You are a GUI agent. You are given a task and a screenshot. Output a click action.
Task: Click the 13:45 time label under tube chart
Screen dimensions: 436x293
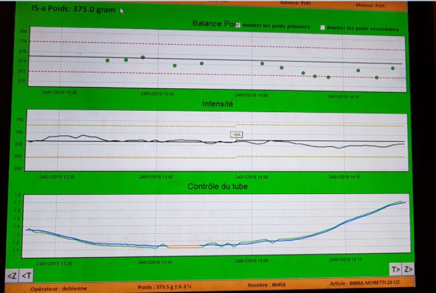coord(154,262)
